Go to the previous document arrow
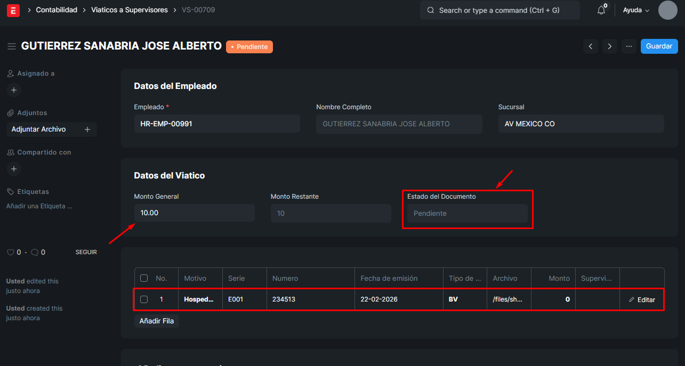The image size is (685, 366). [x=591, y=46]
